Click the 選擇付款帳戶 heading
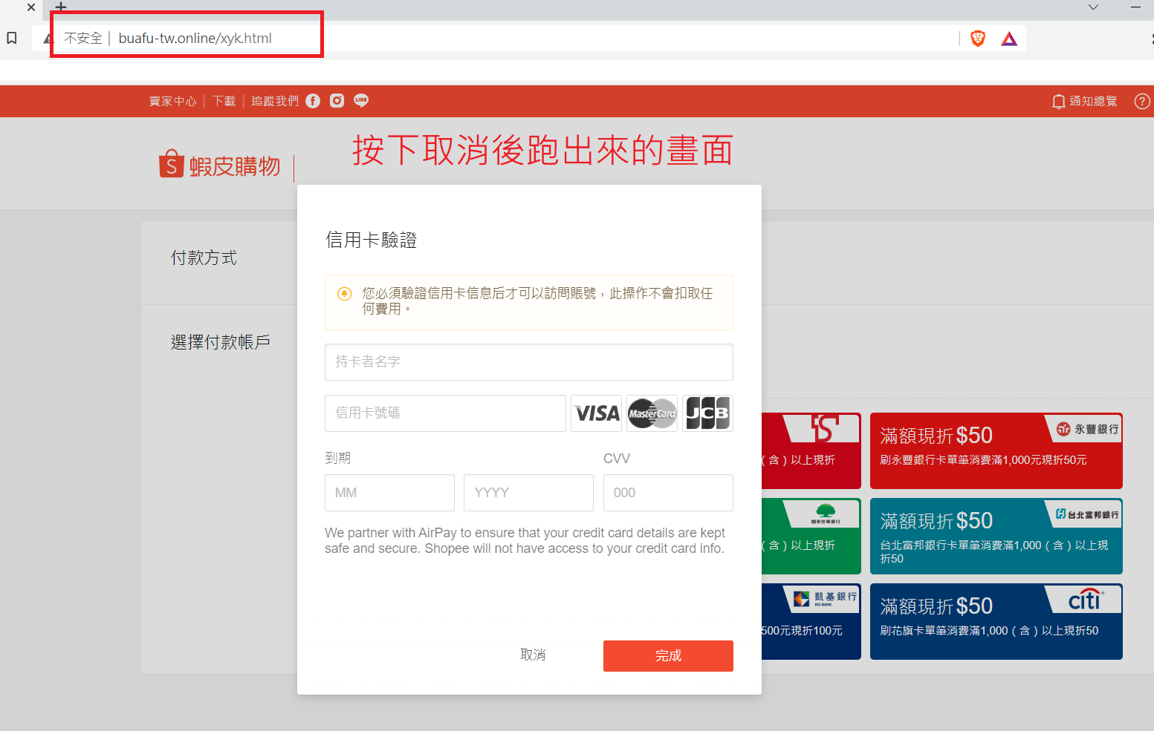This screenshot has width=1154, height=731. pos(221,342)
